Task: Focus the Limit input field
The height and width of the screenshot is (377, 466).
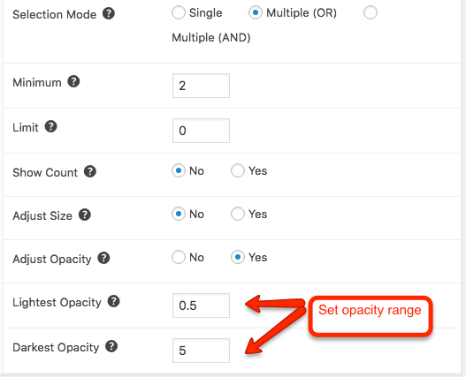Action: [x=201, y=131]
